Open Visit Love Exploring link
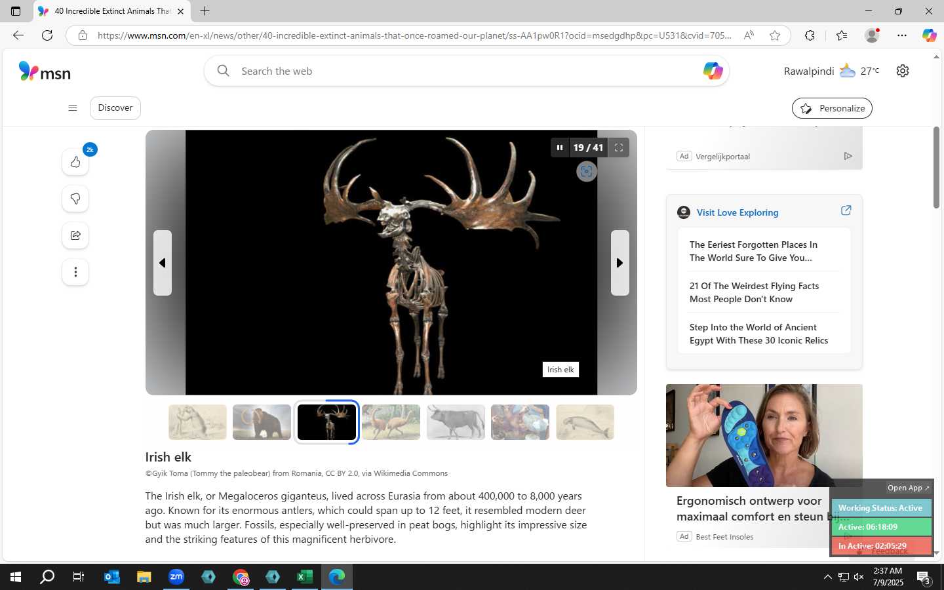Image resolution: width=944 pixels, height=590 pixels. coord(737,212)
